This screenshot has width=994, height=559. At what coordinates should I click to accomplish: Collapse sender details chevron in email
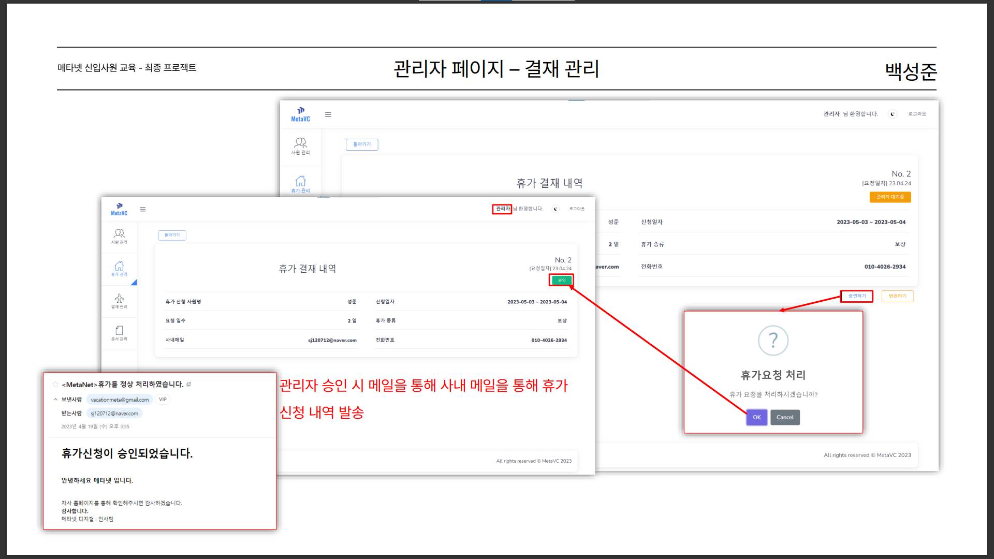tap(55, 399)
